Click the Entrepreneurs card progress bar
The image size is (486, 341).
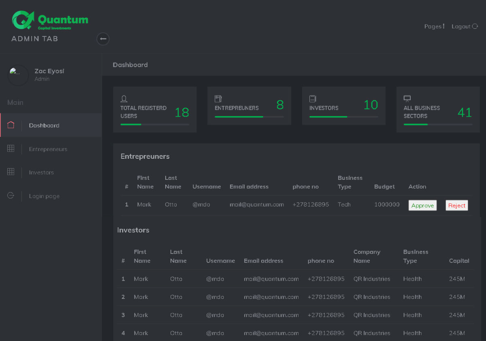tap(249, 117)
